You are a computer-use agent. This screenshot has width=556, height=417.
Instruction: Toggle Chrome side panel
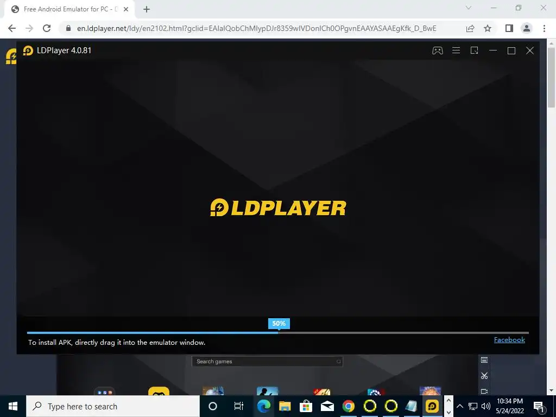click(509, 28)
